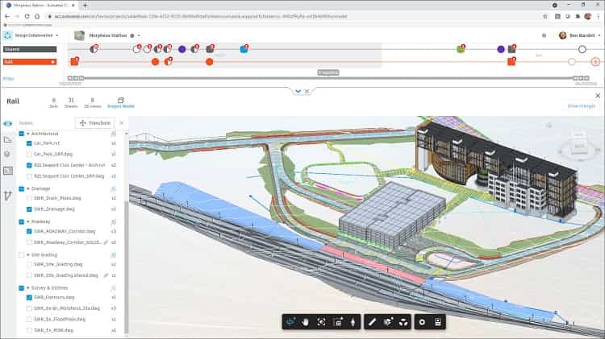Click the Show changes button

pos(580,105)
